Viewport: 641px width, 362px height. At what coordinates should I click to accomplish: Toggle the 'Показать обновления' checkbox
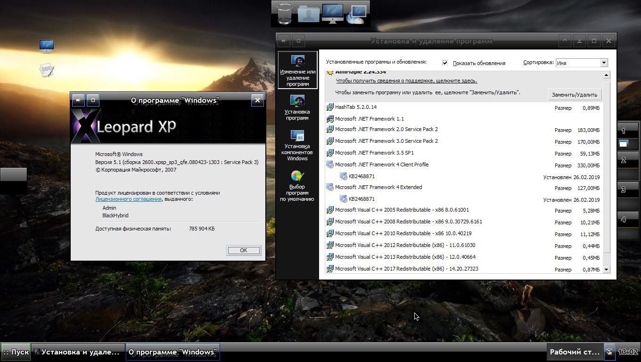point(445,63)
